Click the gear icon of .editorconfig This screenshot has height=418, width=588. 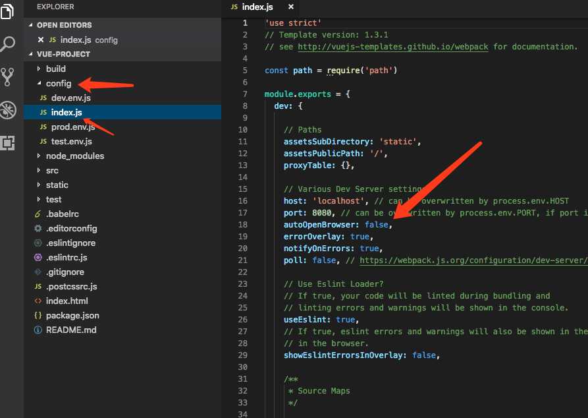coord(38,228)
